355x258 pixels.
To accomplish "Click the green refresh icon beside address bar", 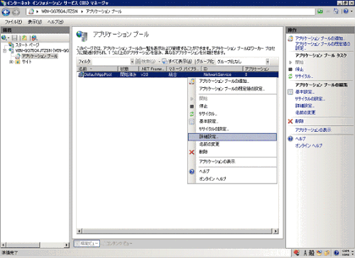I will coord(320,11).
